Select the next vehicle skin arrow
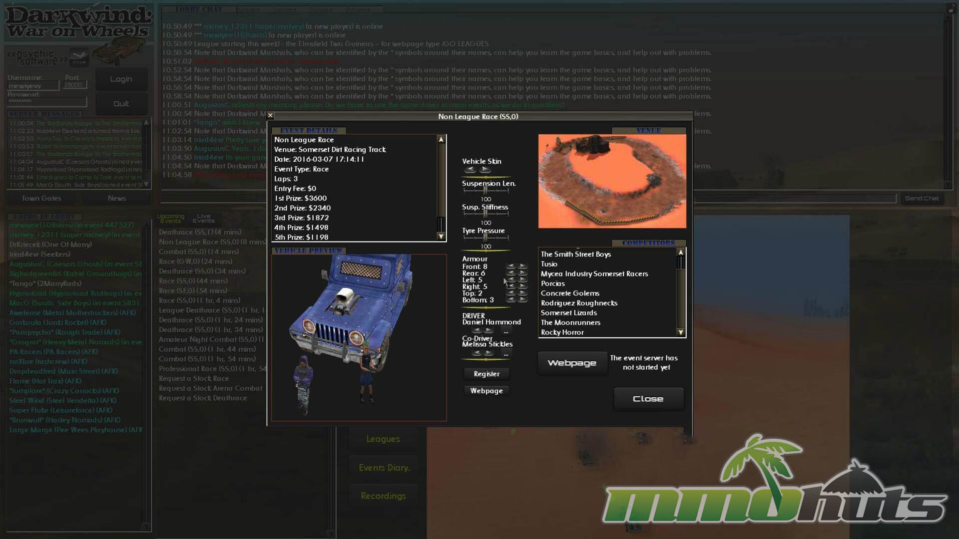 485,170
